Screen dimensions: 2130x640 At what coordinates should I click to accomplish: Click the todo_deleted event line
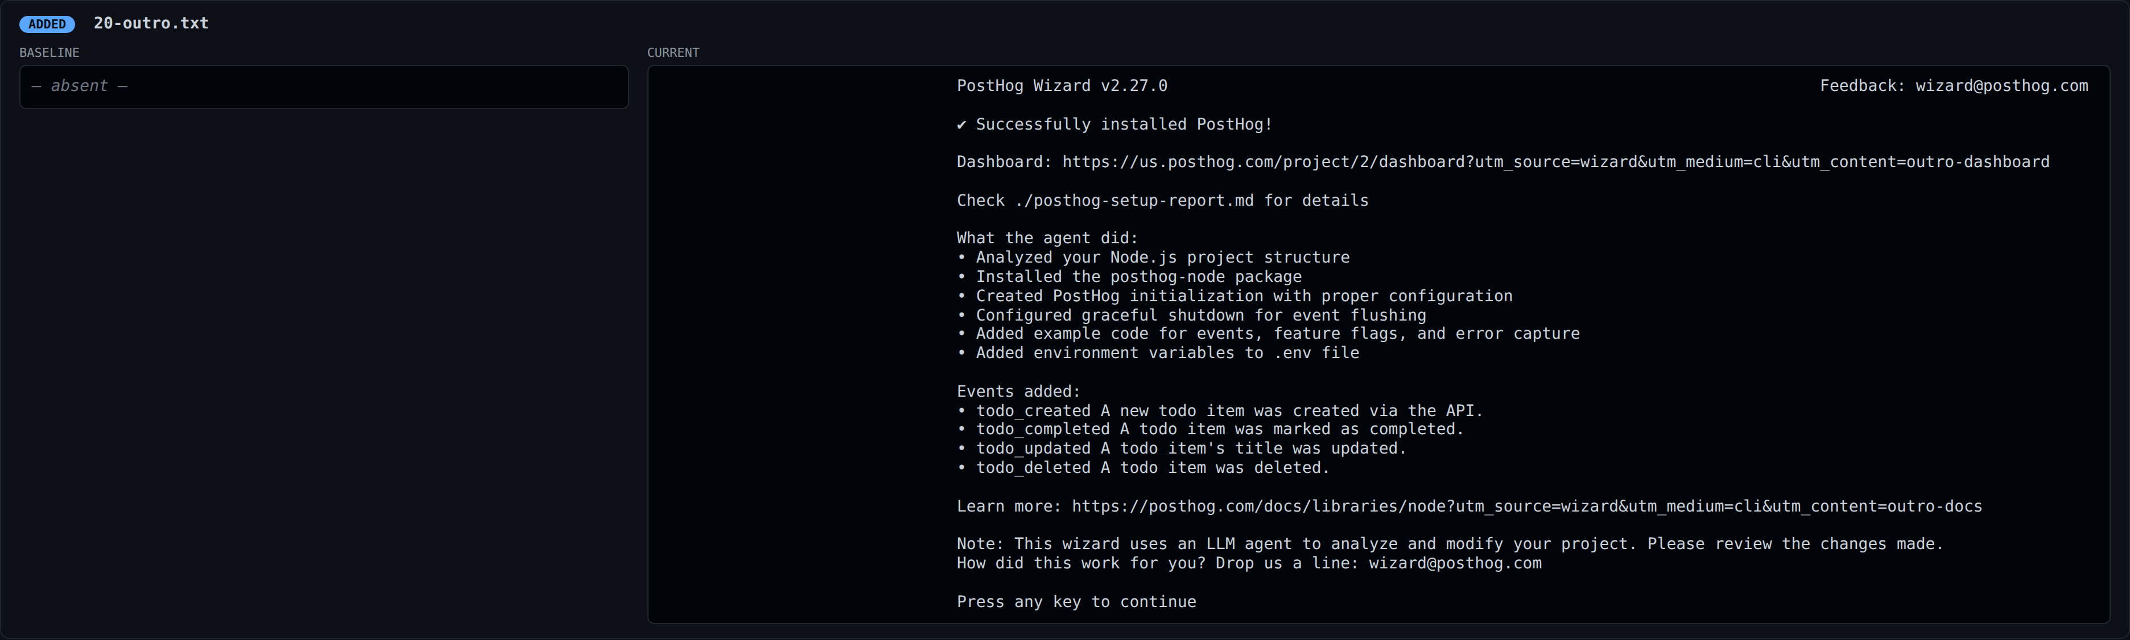(1143, 467)
